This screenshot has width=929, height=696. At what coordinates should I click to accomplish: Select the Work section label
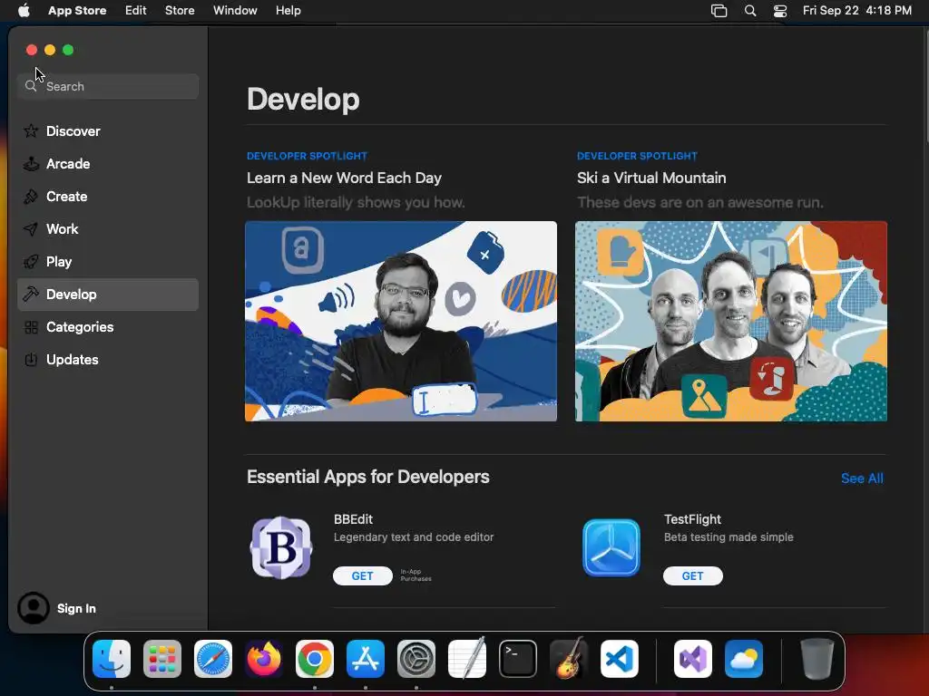click(x=63, y=229)
